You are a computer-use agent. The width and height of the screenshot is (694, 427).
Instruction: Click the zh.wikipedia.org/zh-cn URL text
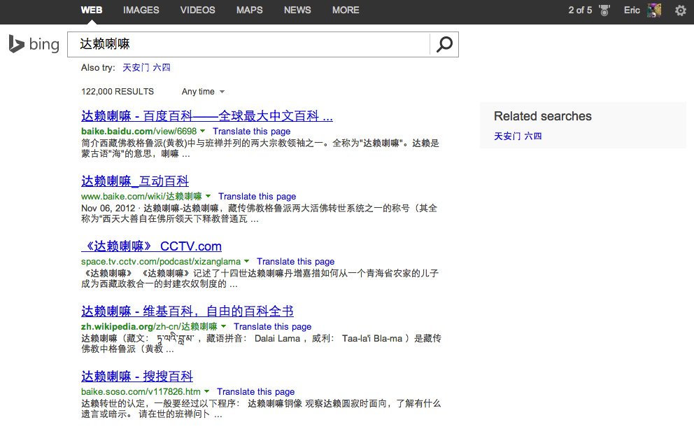(149, 326)
